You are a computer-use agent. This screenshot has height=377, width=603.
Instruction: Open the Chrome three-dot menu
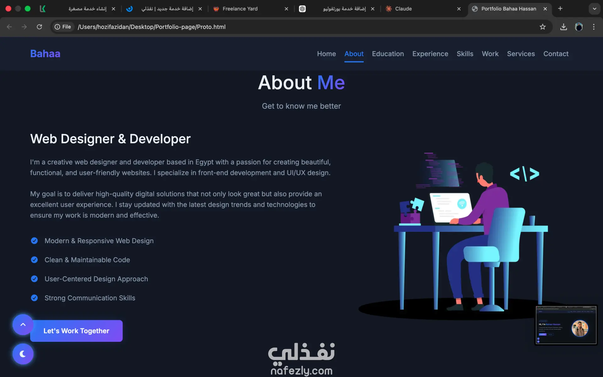click(x=594, y=27)
